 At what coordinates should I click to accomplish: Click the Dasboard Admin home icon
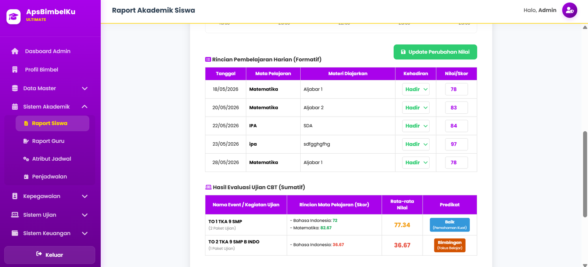[x=15, y=51]
